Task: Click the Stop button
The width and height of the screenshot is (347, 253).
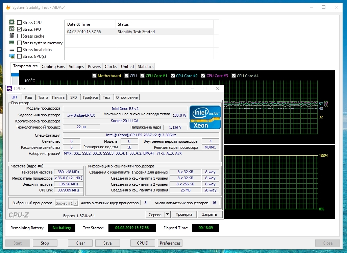Action: (45, 243)
